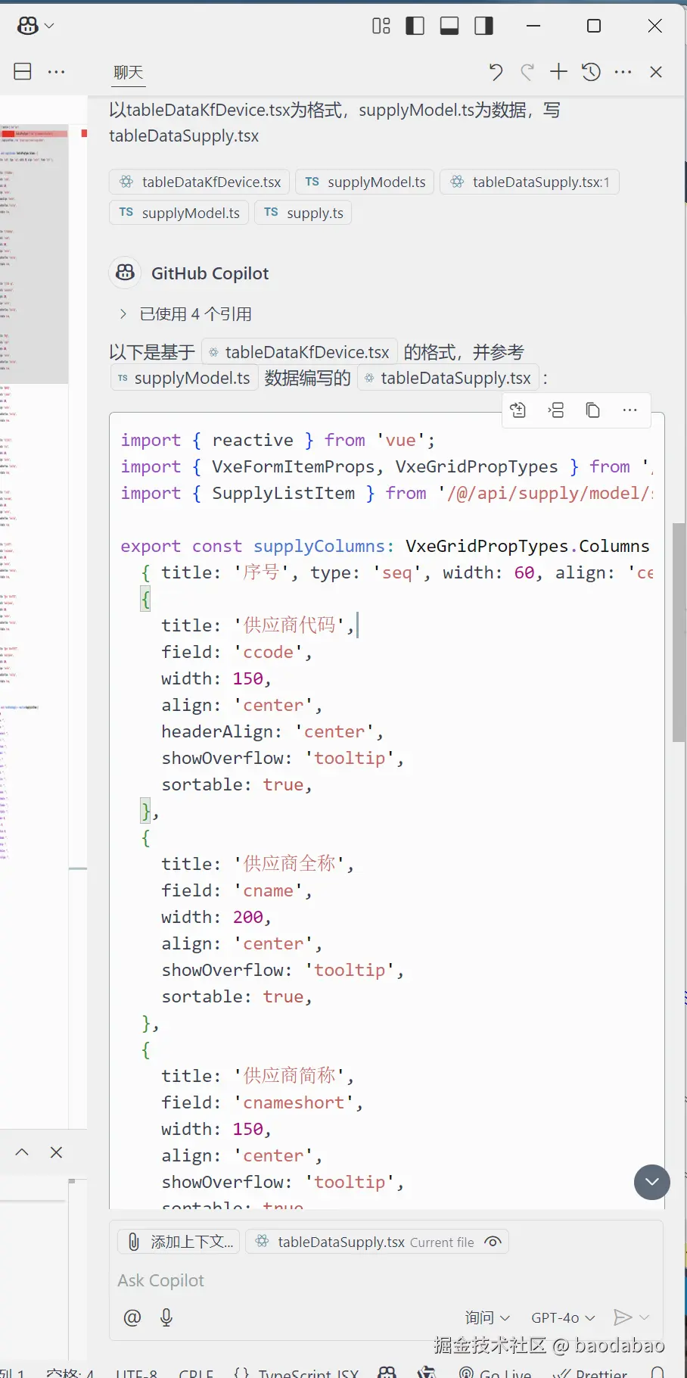Toggle current file context eye icon
The width and height of the screenshot is (687, 1378).
(493, 1242)
